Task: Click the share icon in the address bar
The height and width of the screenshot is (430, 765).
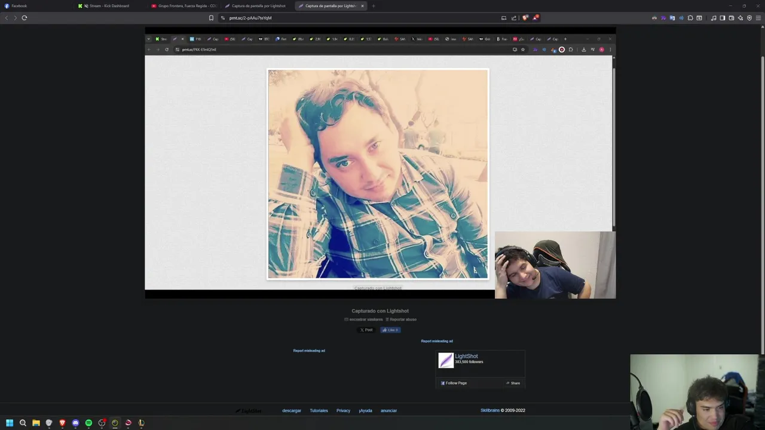Action: pyautogui.click(x=513, y=18)
